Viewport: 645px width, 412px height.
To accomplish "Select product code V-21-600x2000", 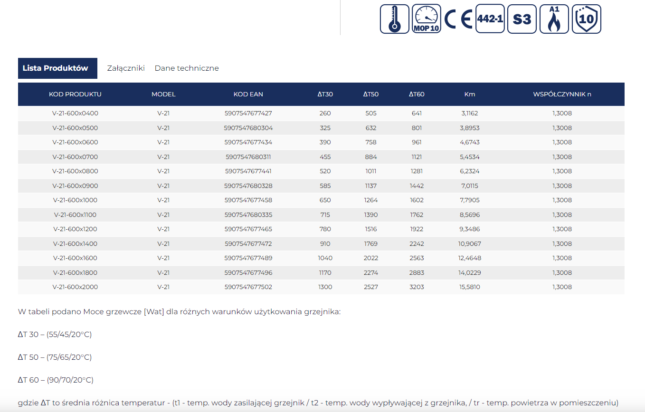I will click(75, 287).
